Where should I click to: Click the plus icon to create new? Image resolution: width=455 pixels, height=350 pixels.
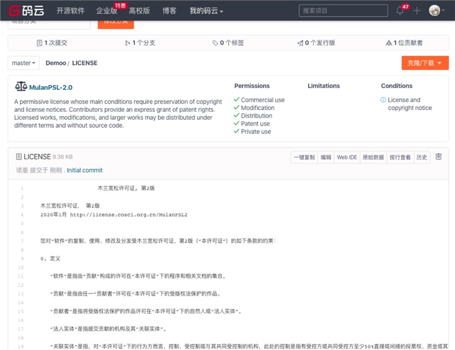tap(417, 11)
